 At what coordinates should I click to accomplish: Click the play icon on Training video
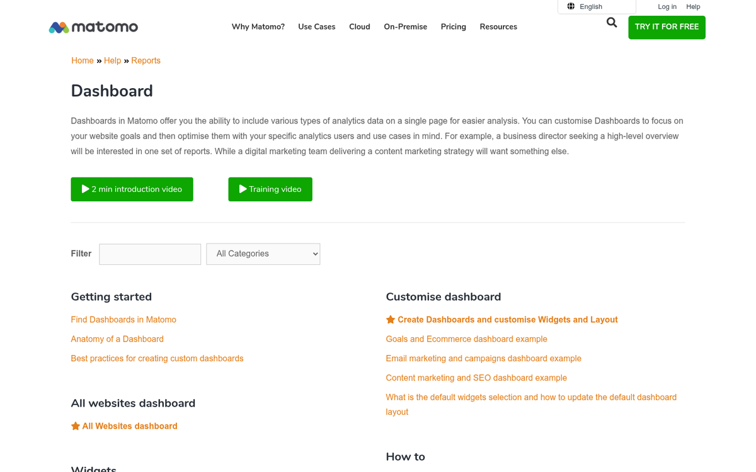pyautogui.click(x=243, y=189)
